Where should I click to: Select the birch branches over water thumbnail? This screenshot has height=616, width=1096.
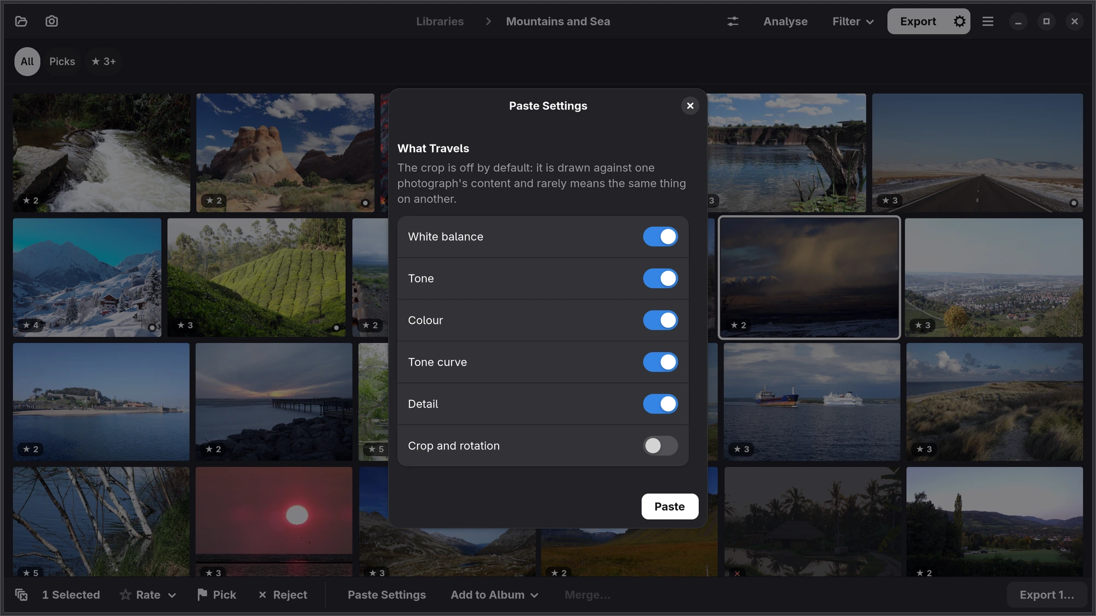point(101,520)
